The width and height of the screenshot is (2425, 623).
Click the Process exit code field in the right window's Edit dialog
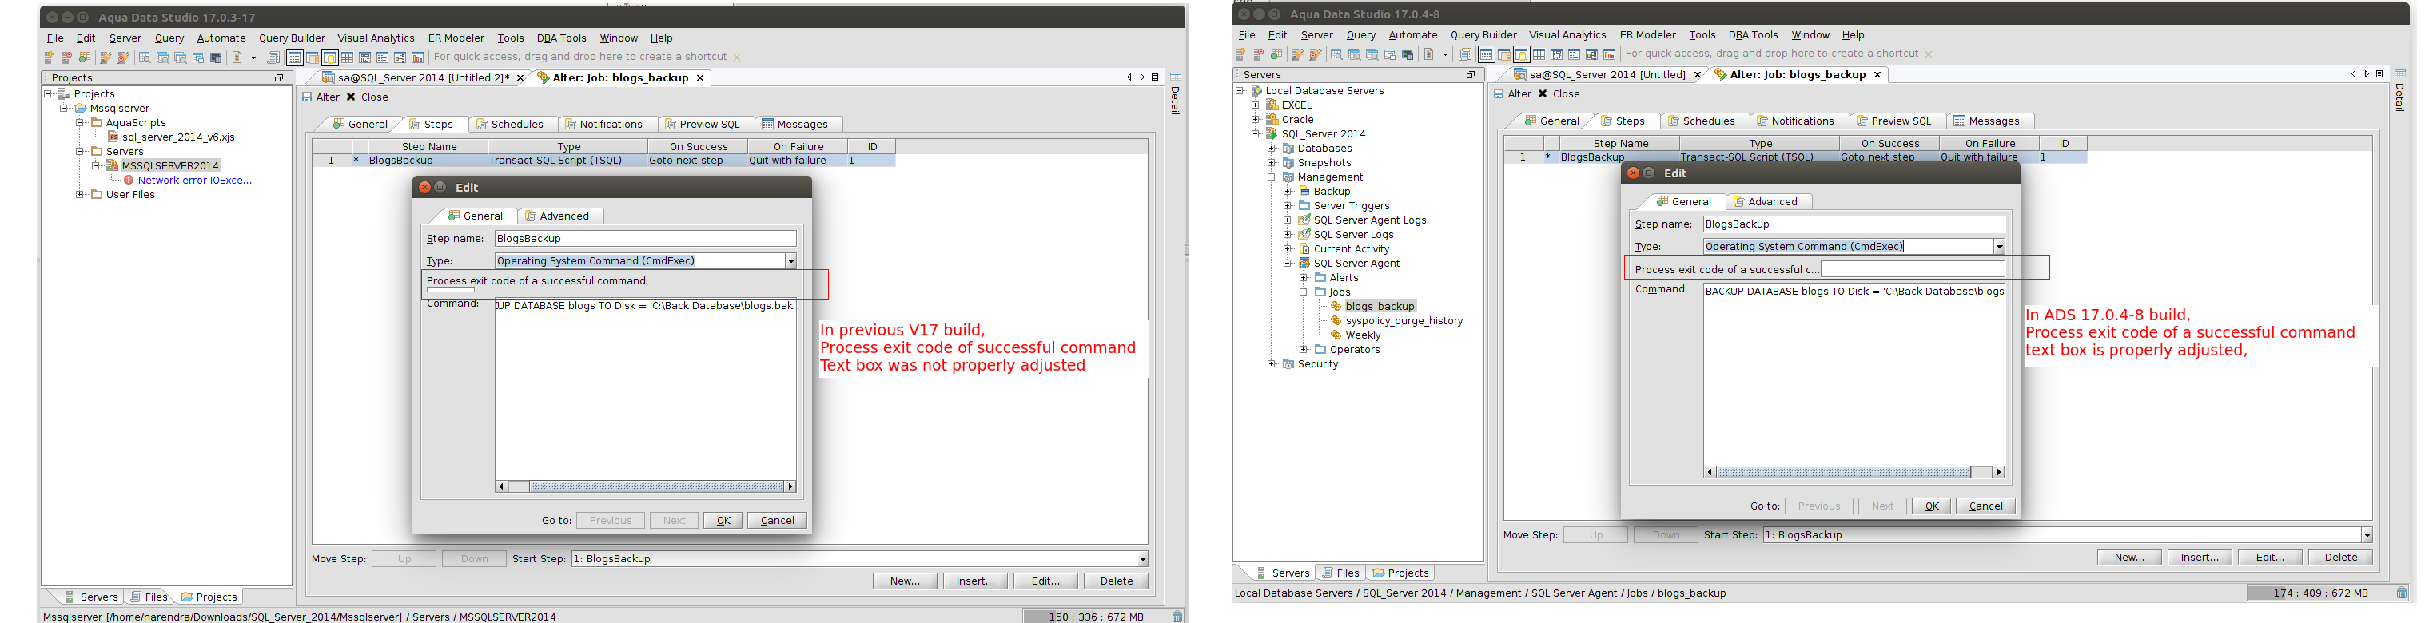pyautogui.click(x=1913, y=269)
